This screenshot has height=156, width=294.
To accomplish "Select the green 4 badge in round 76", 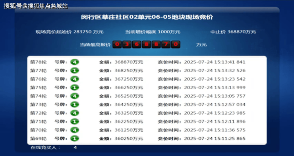I will click(x=75, y=79).
